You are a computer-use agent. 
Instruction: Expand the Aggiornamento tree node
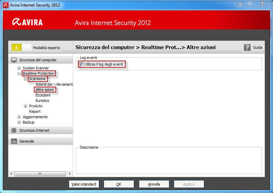tap(19, 117)
